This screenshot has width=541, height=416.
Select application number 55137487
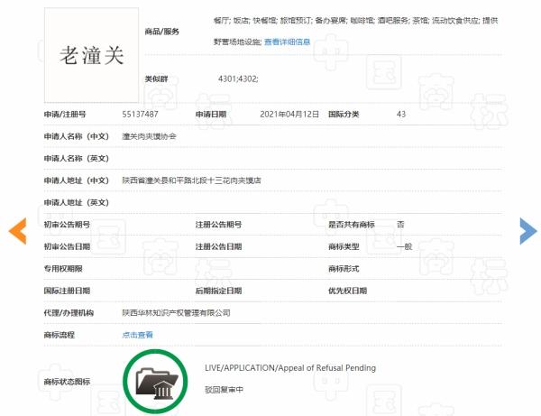tap(140, 115)
